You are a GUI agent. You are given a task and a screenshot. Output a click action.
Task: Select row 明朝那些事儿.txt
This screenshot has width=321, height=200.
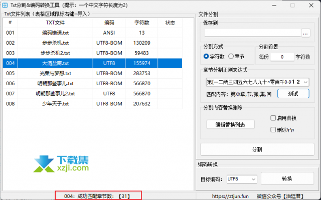tap(92, 83)
